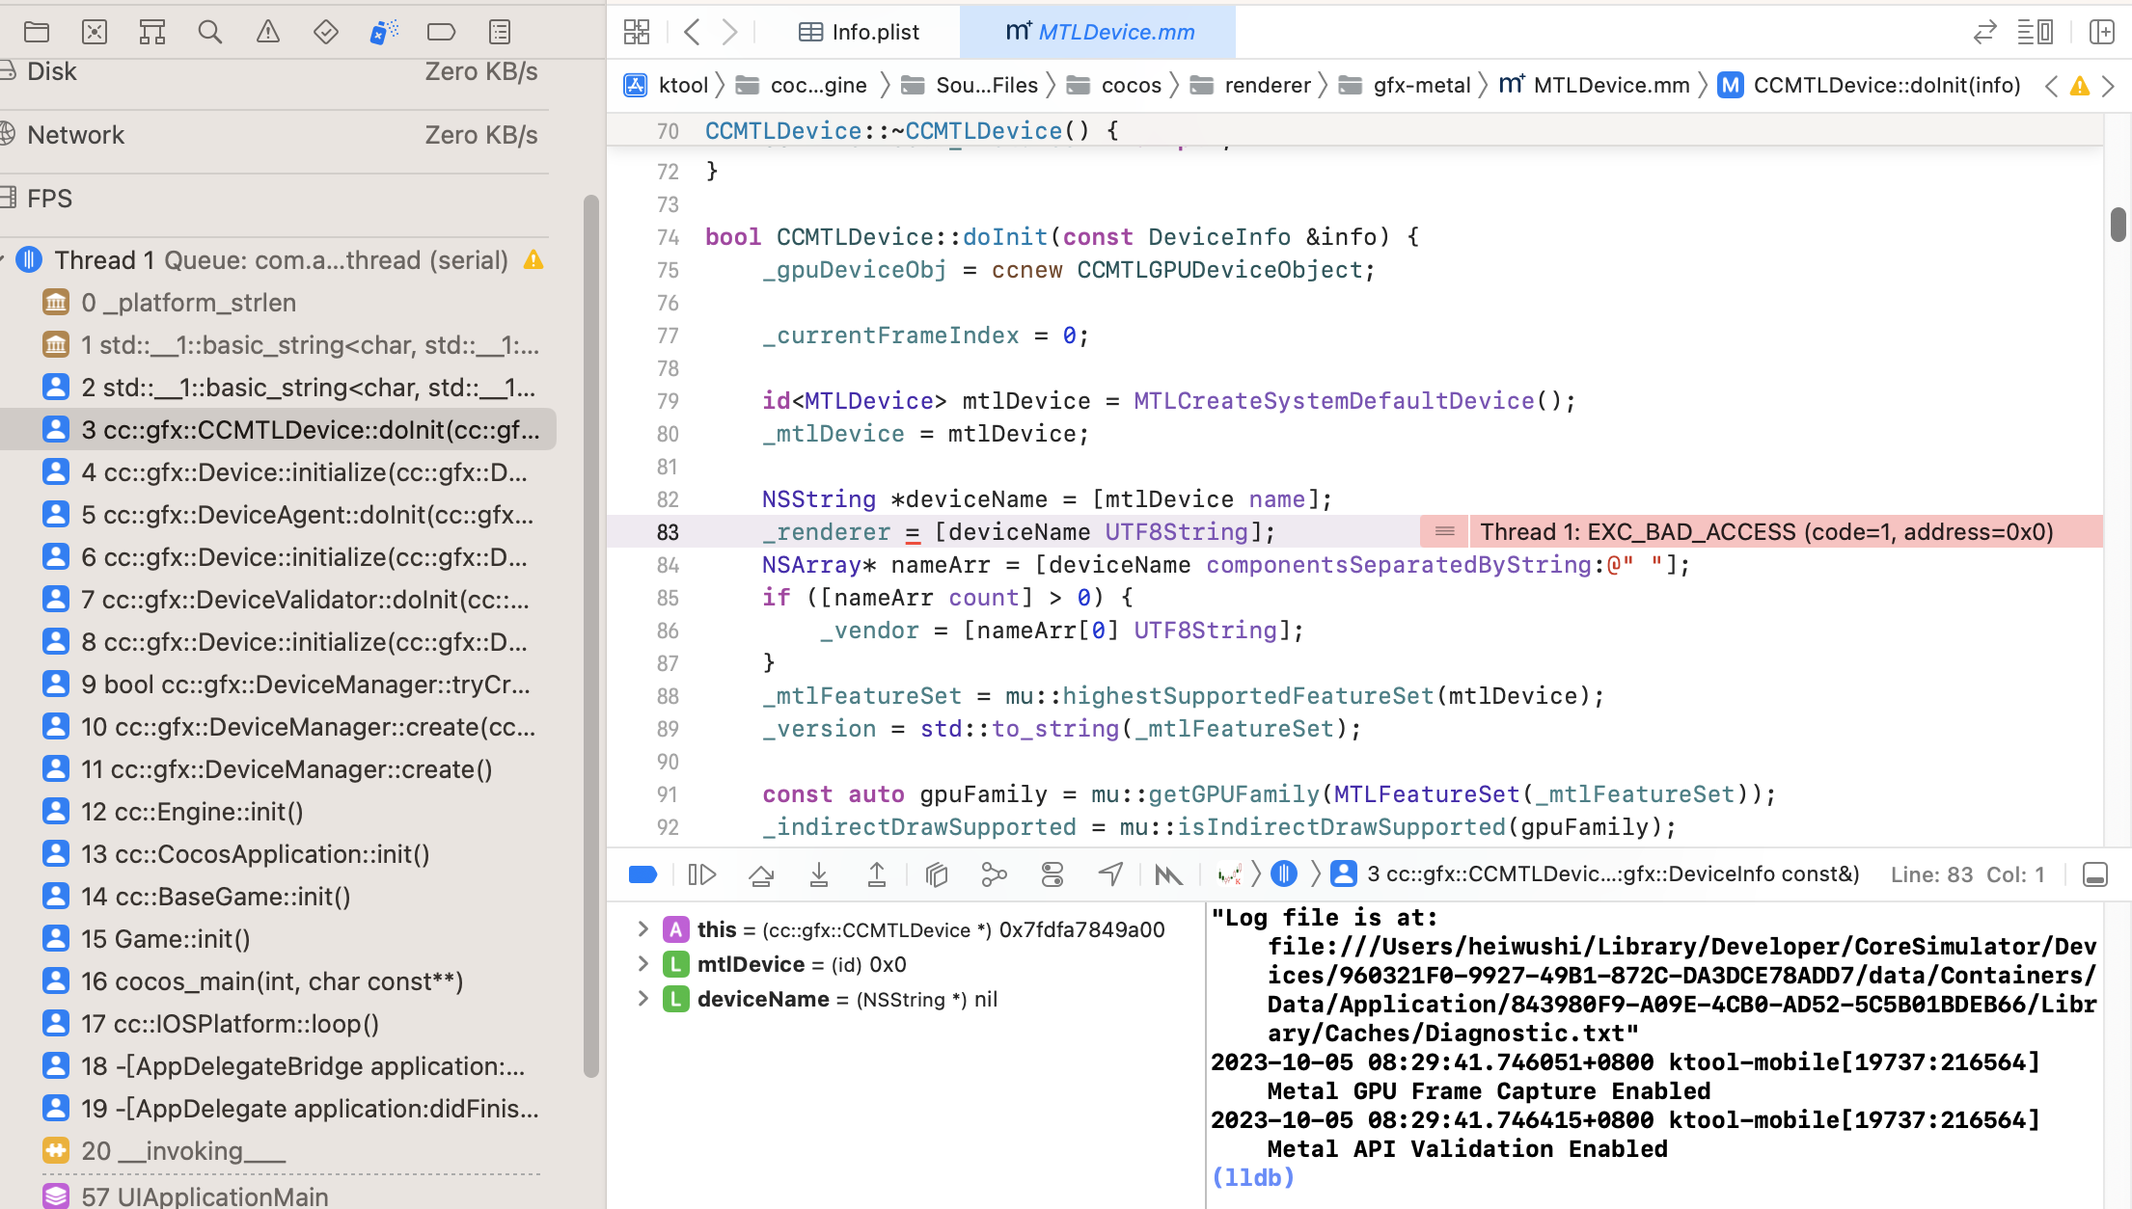This screenshot has width=2132, height=1209.
Task: Select stack frame 12 cc::Engine::init()
Action: pos(192,812)
